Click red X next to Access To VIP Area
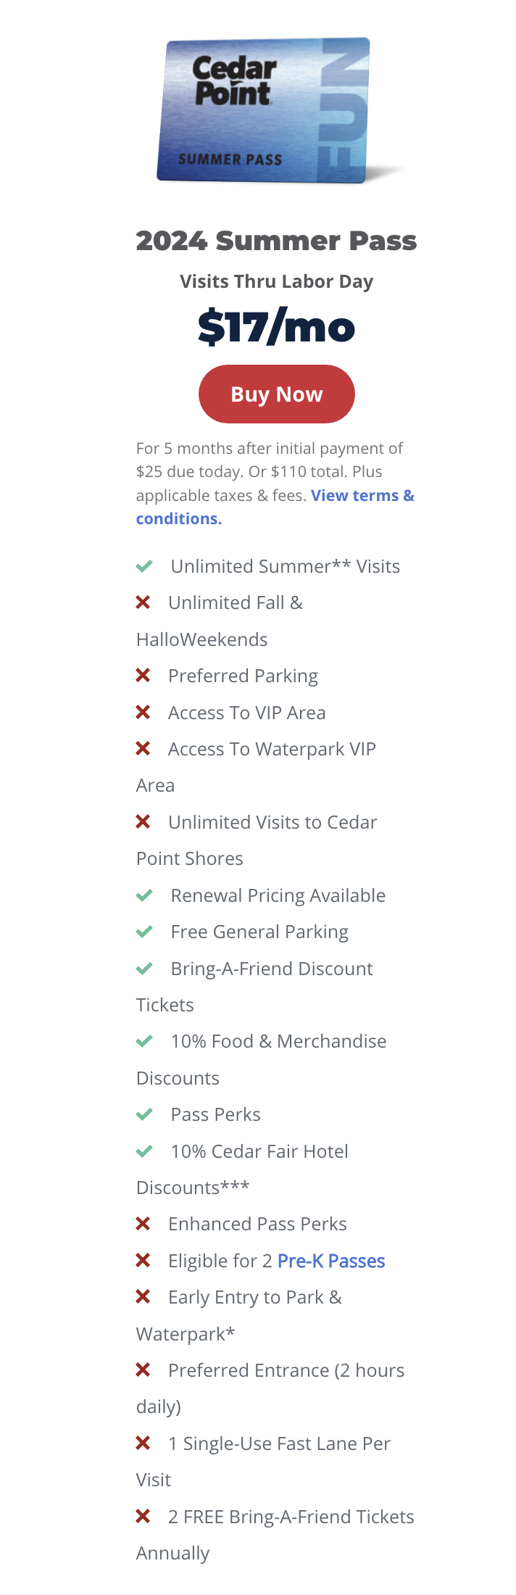This screenshot has height=1595, width=516. (x=143, y=712)
